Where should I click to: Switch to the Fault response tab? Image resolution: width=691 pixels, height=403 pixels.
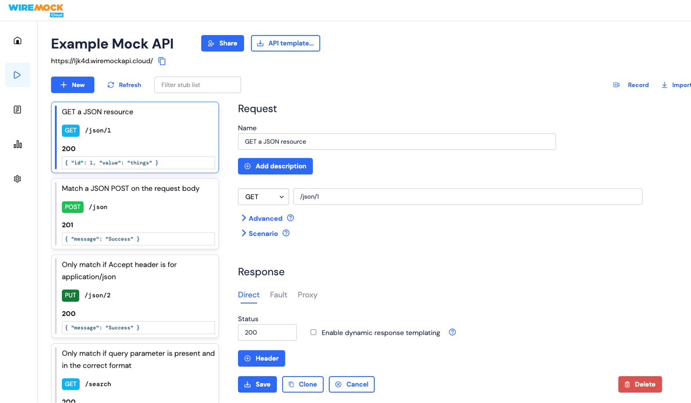pyautogui.click(x=278, y=295)
